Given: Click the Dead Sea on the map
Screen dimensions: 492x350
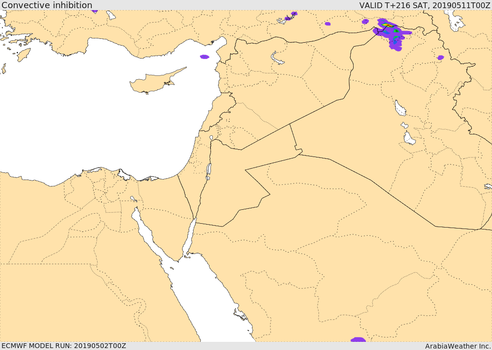Looking at the screenshot, I should (x=209, y=171).
